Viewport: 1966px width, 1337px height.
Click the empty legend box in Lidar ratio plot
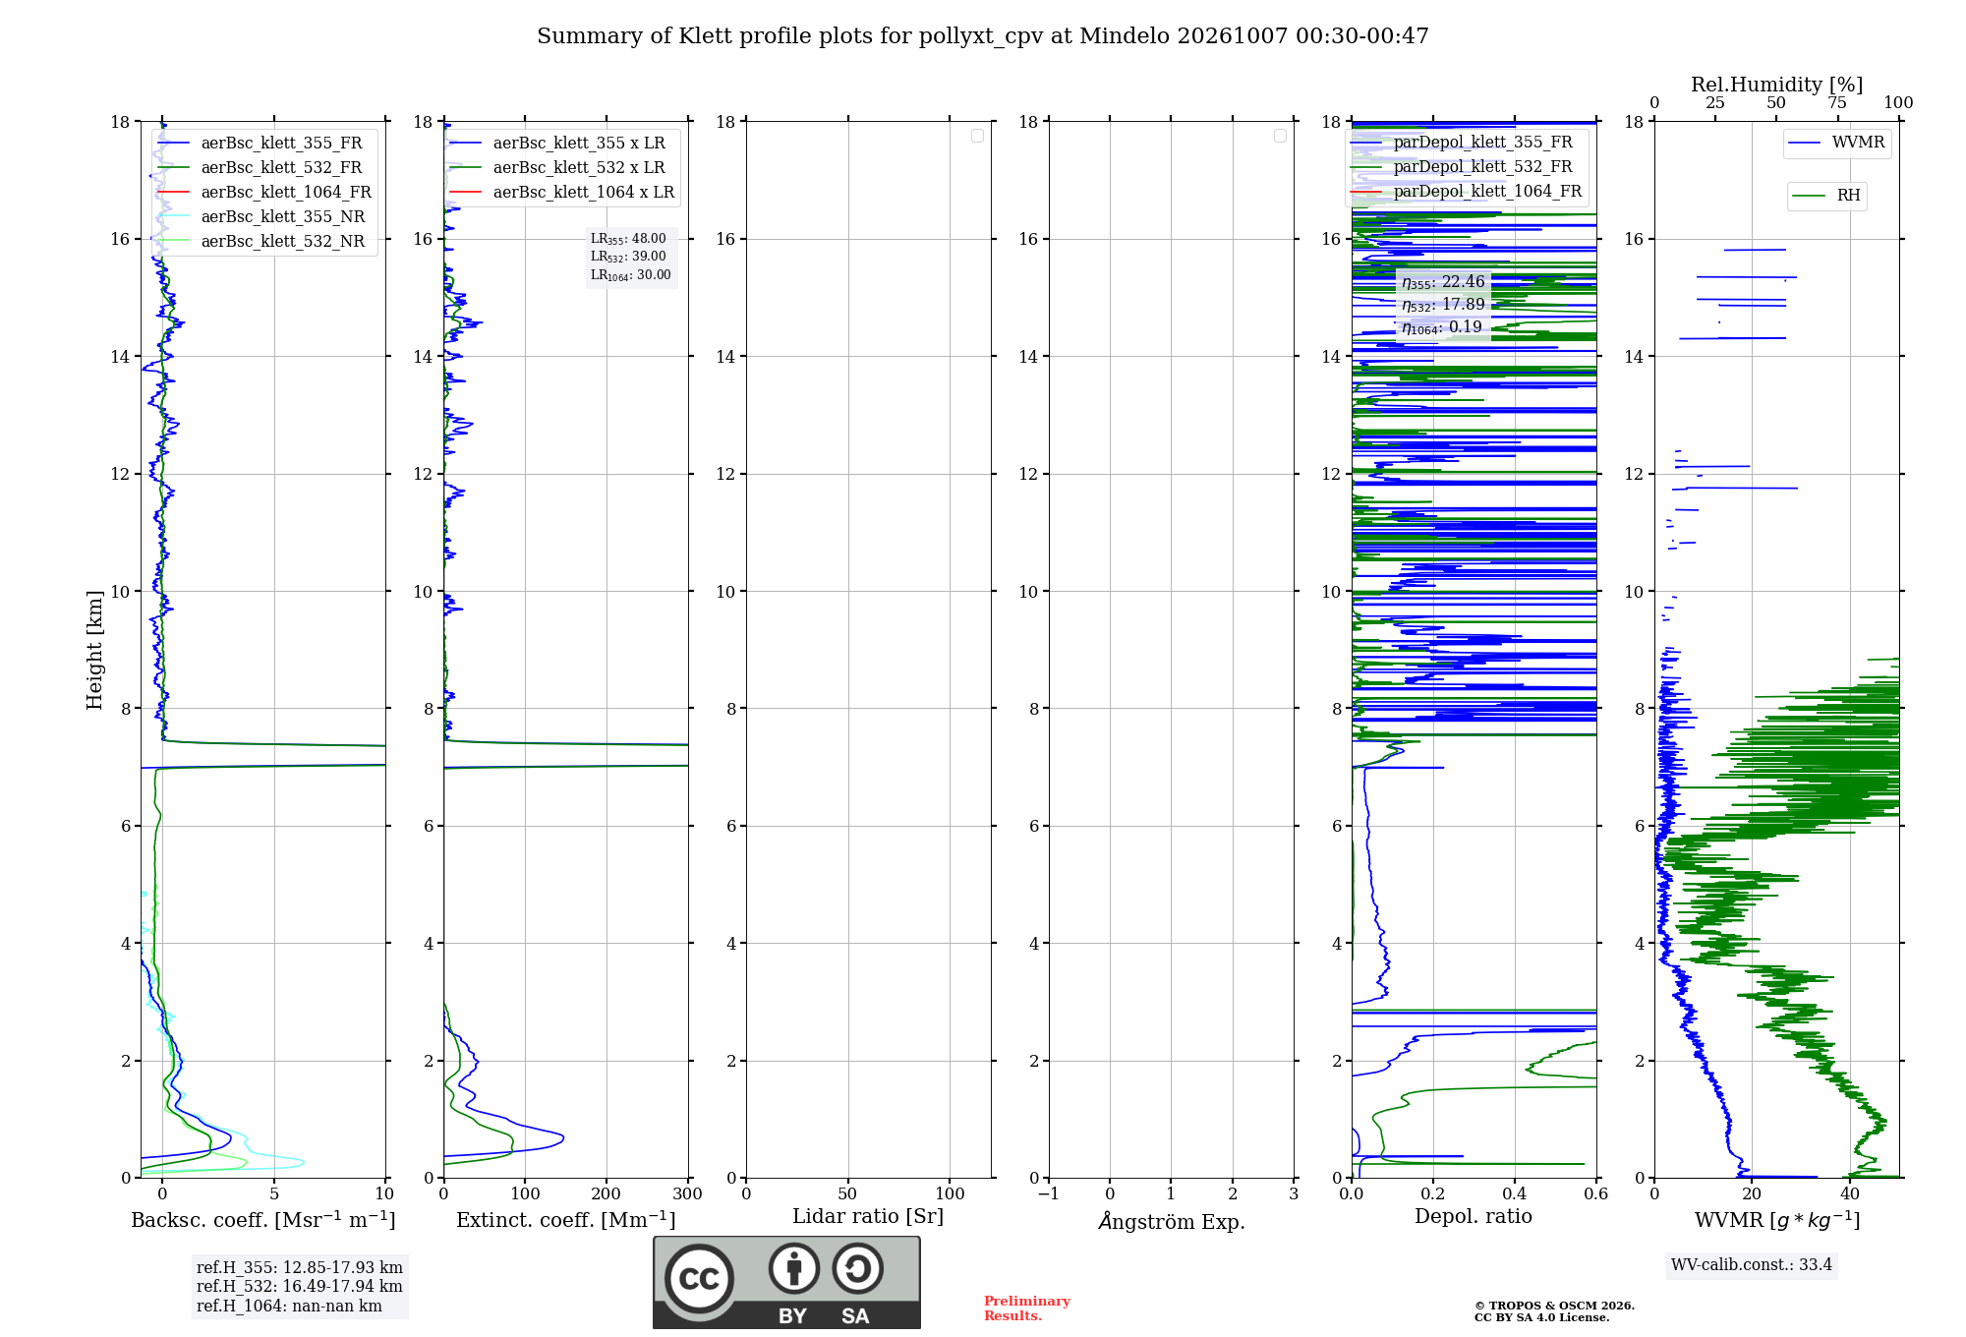[977, 136]
